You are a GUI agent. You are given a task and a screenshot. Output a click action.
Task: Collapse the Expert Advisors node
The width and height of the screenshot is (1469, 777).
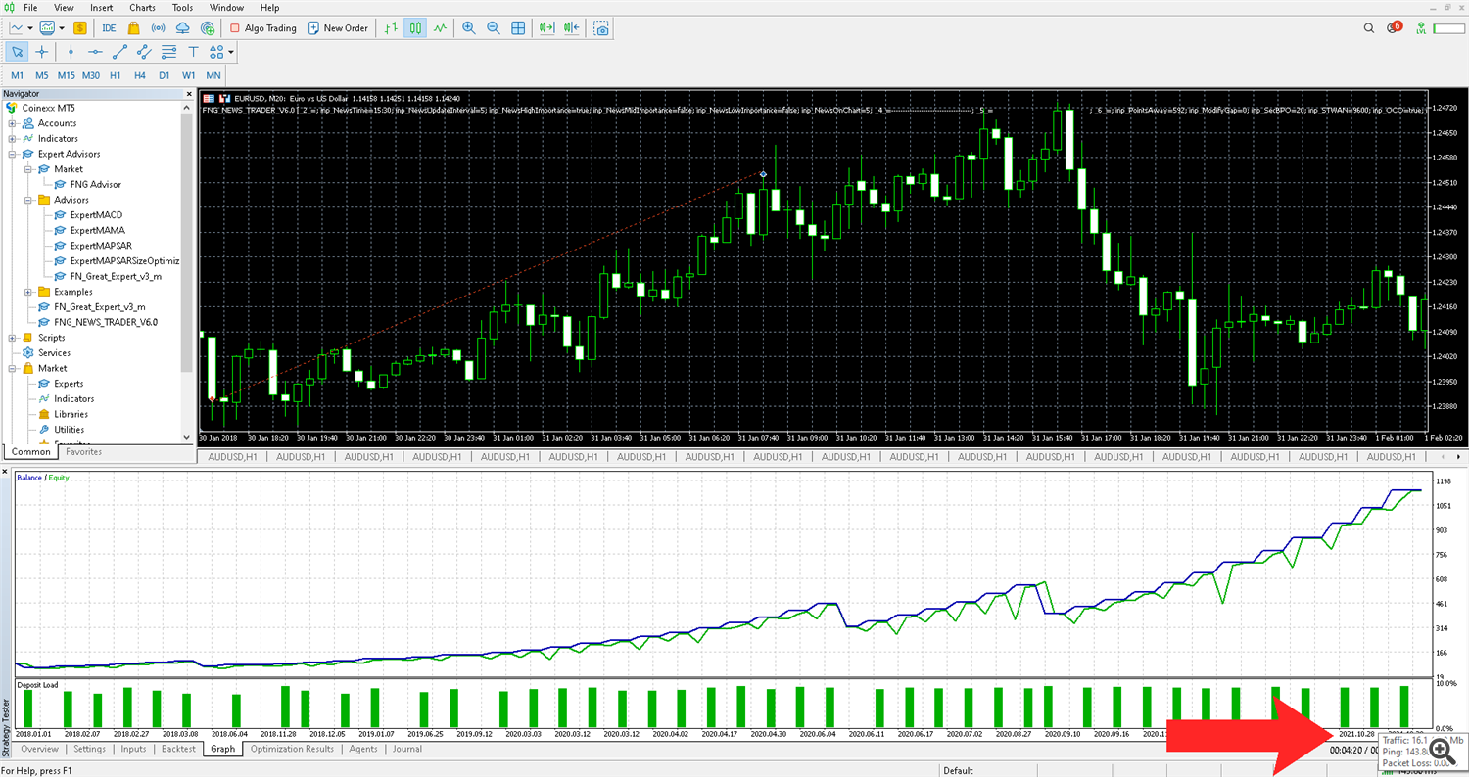13,154
